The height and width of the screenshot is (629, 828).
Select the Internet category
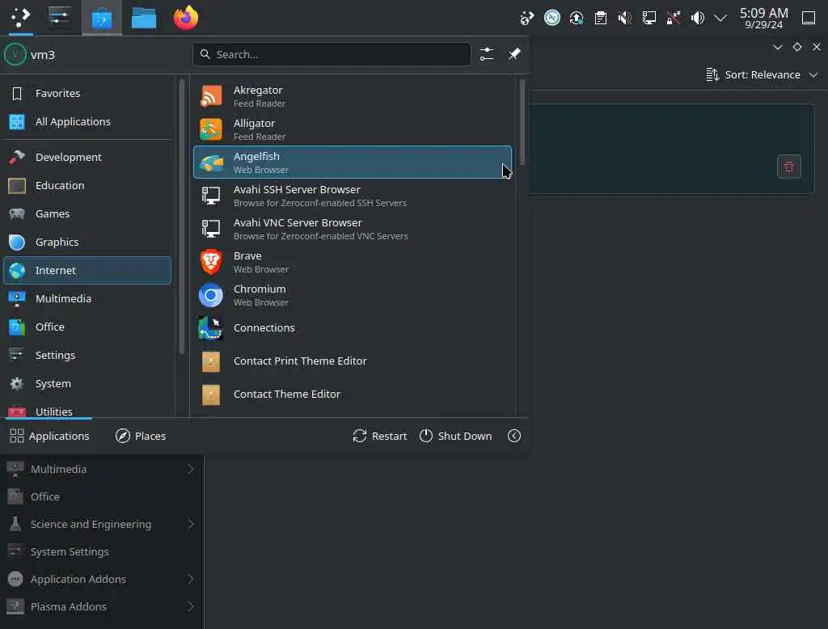[x=87, y=270]
